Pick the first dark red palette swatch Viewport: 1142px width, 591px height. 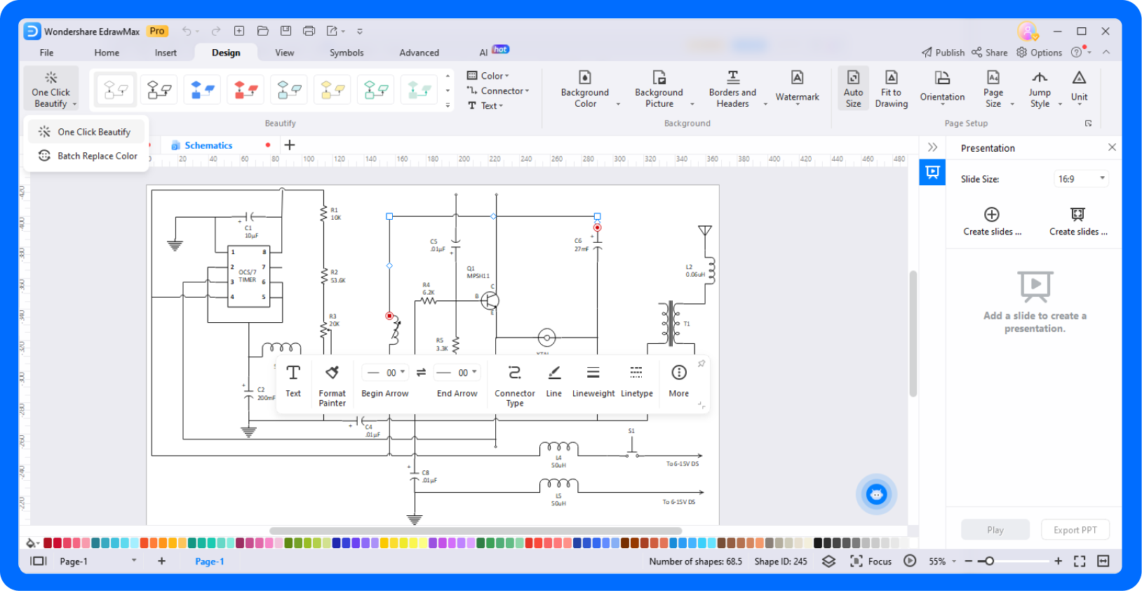[x=48, y=543]
